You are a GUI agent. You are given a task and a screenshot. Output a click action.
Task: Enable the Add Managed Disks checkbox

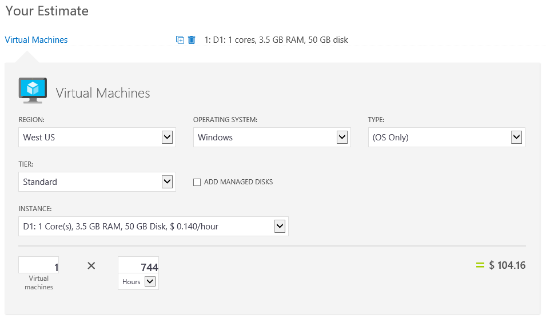[197, 182]
